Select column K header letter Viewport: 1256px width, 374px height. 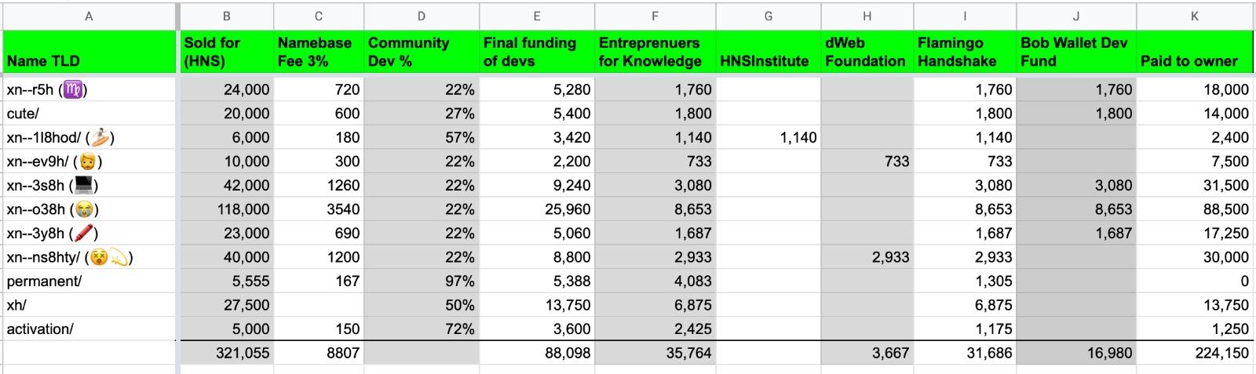pyautogui.click(x=1194, y=16)
